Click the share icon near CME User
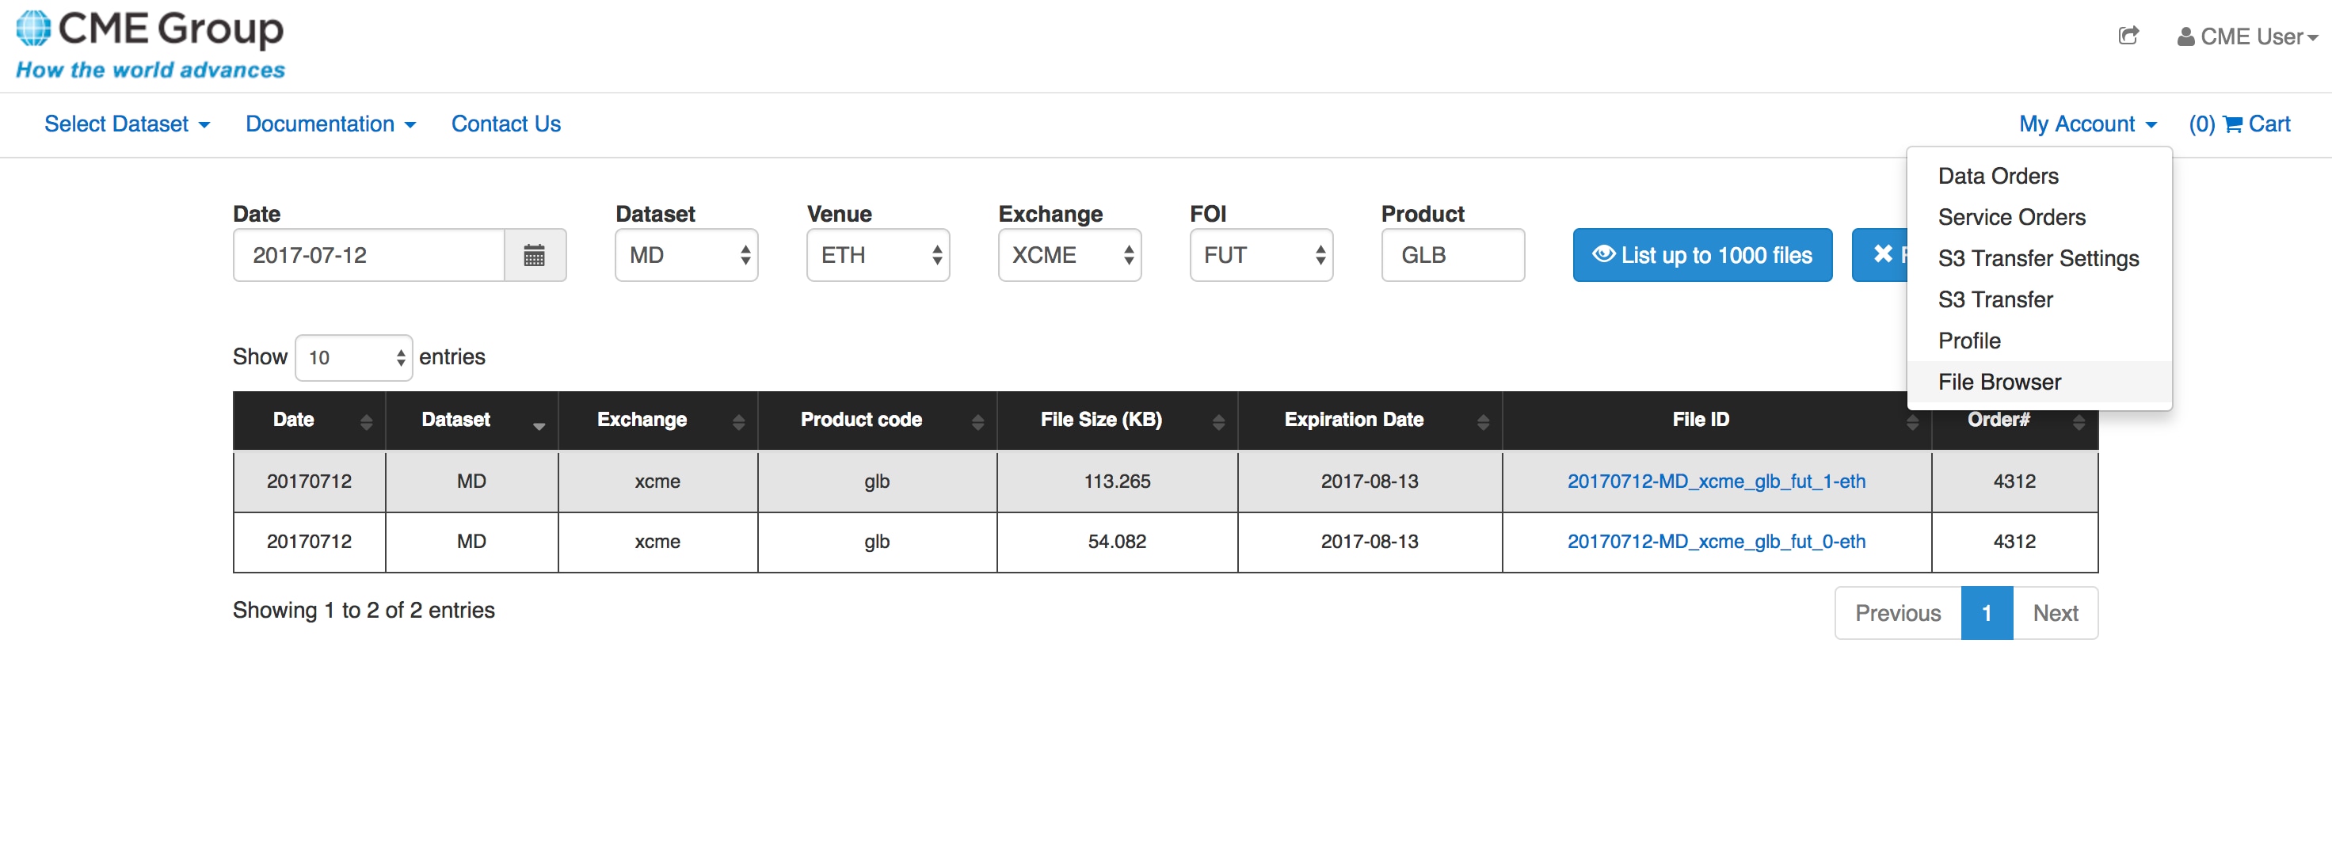 pos(2128,36)
